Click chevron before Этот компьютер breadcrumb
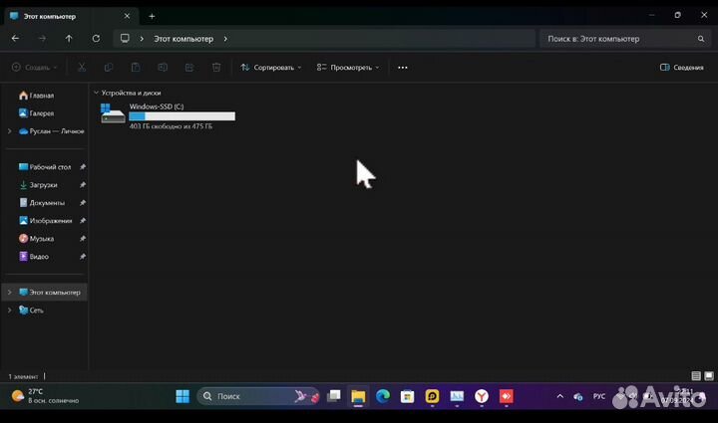This screenshot has width=718, height=423. coord(142,39)
